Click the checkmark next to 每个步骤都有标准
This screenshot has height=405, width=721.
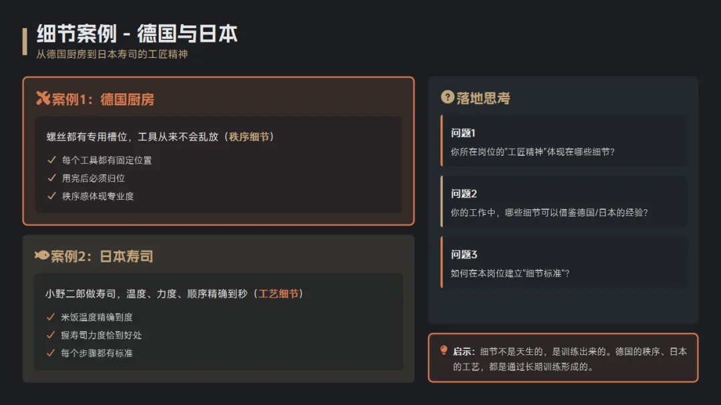[51, 352]
